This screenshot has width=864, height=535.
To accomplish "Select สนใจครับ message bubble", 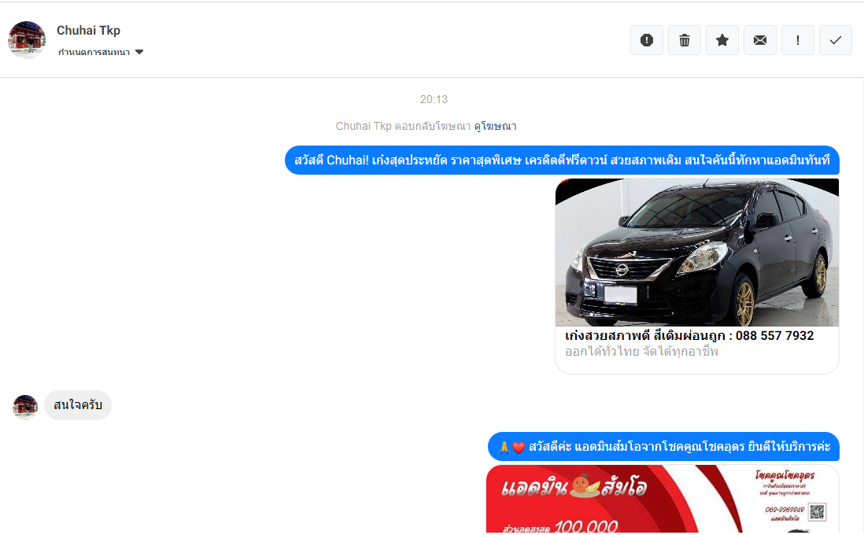I will point(78,405).
